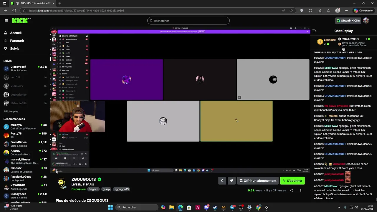Open the three-dot video options menu
This screenshot has height=212, width=377.
coord(301,191)
